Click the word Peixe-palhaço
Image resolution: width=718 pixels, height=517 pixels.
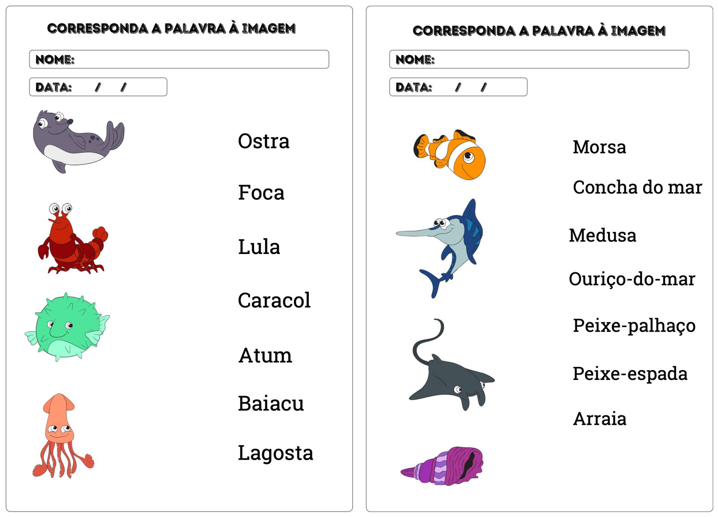[x=634, y=326]
